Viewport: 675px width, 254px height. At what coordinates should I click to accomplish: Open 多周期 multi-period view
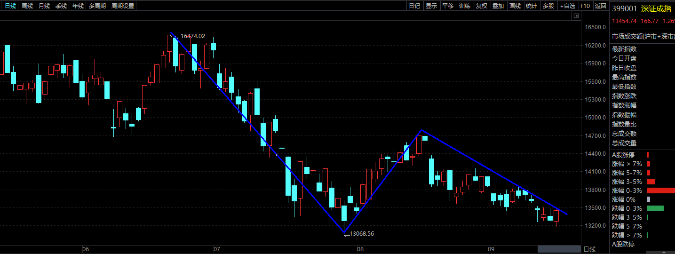(97, 6)
